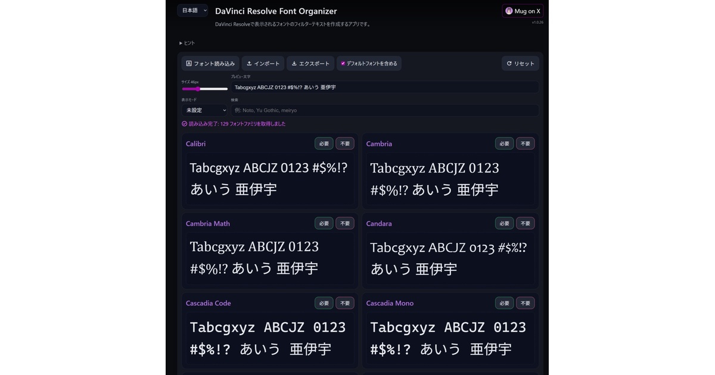Viewport: 715px width, 375px height.
Task: Open the 表示モード dropdown showing 未設定
Action: (204, 110)
